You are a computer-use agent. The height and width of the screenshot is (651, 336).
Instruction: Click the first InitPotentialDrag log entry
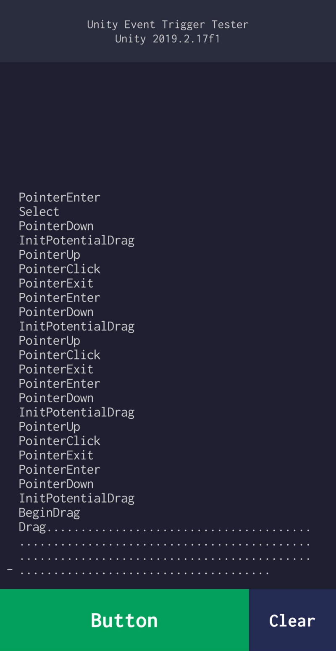[76, 240]
